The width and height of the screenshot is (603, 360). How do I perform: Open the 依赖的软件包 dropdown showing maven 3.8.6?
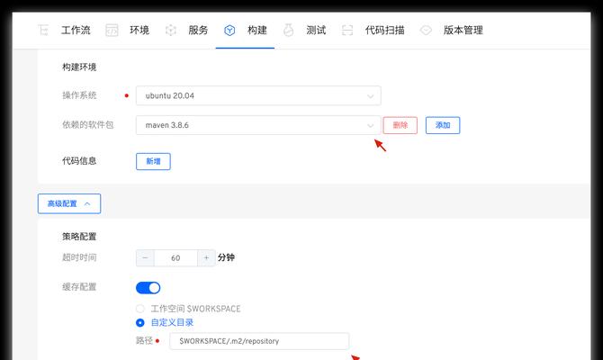258,125
